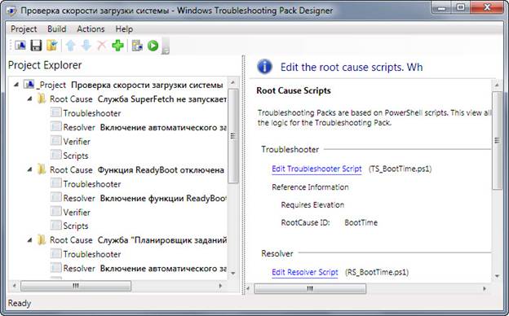
Task: Click the toolbar overflow options handle
Action: click(x=166, y=46)
